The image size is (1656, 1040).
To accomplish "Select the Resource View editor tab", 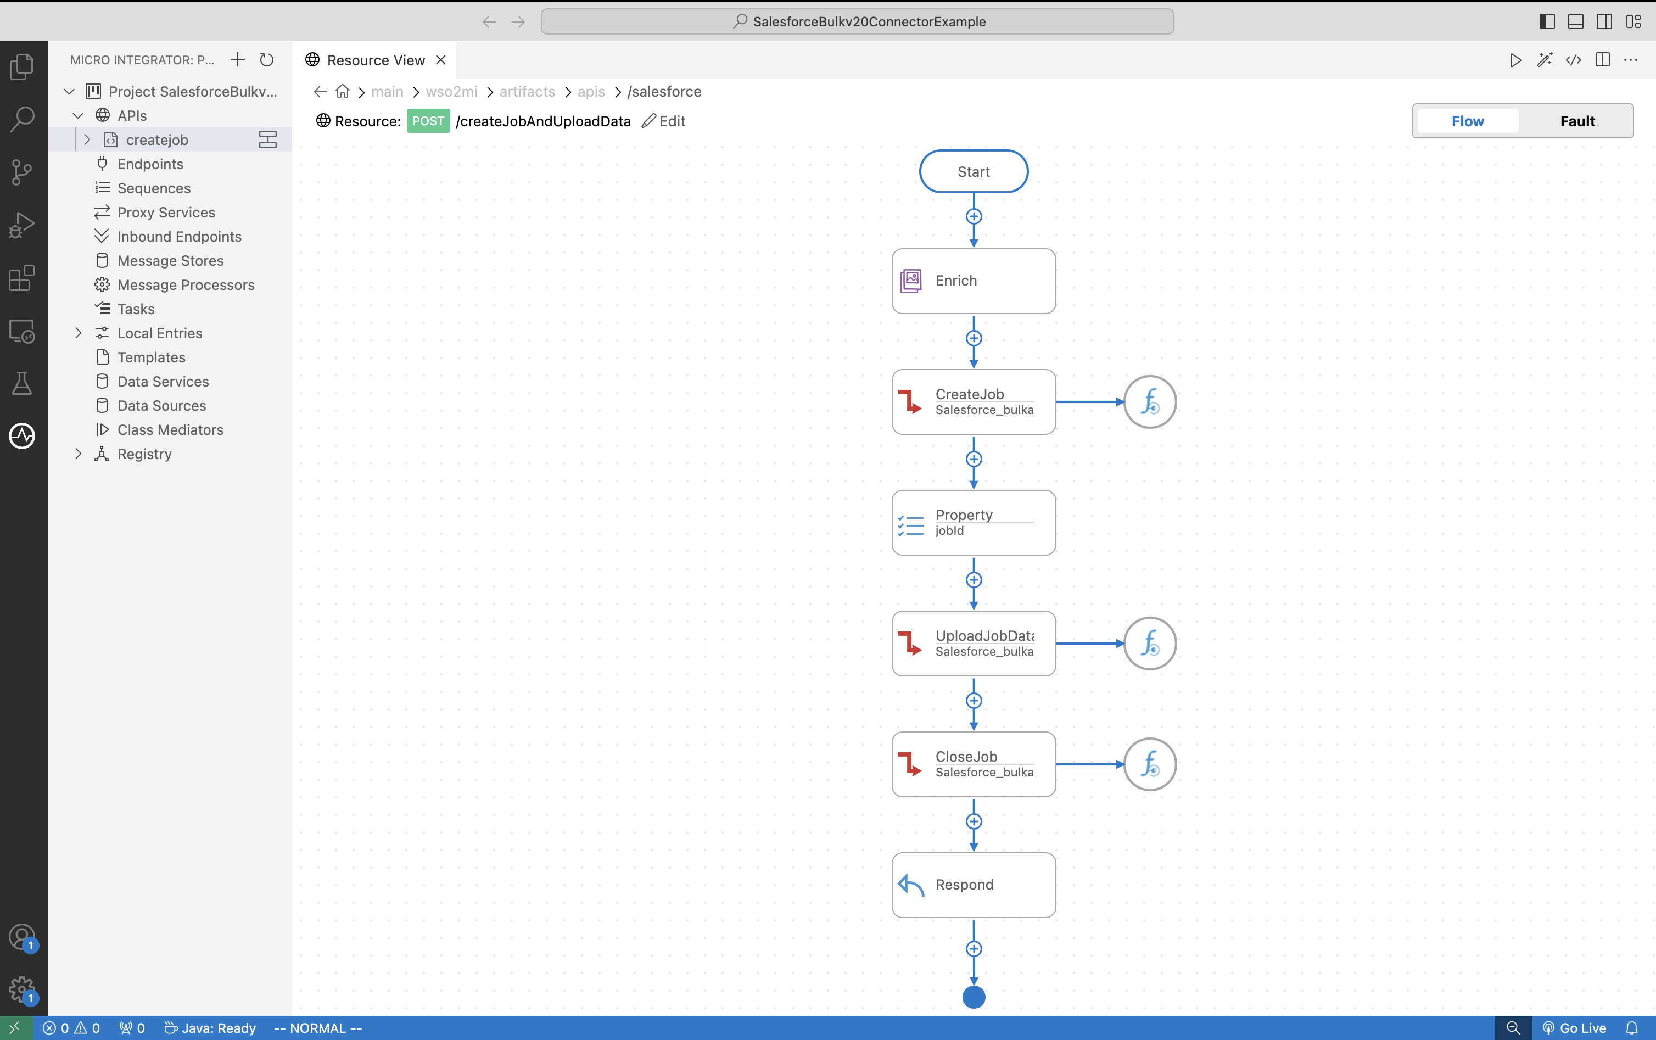I will (376, 60).
